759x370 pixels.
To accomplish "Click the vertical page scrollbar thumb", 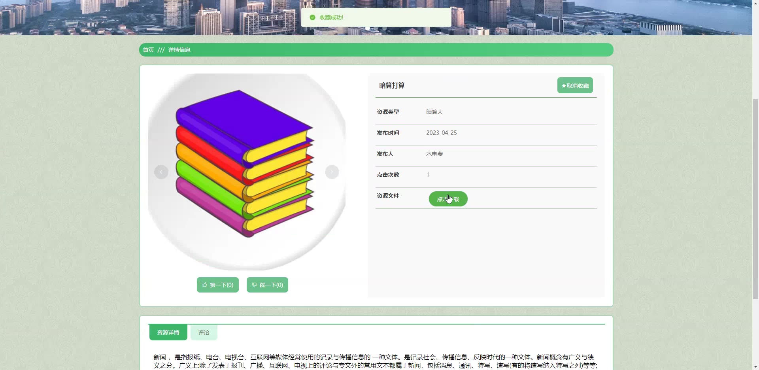I will [x=755, y=198].
